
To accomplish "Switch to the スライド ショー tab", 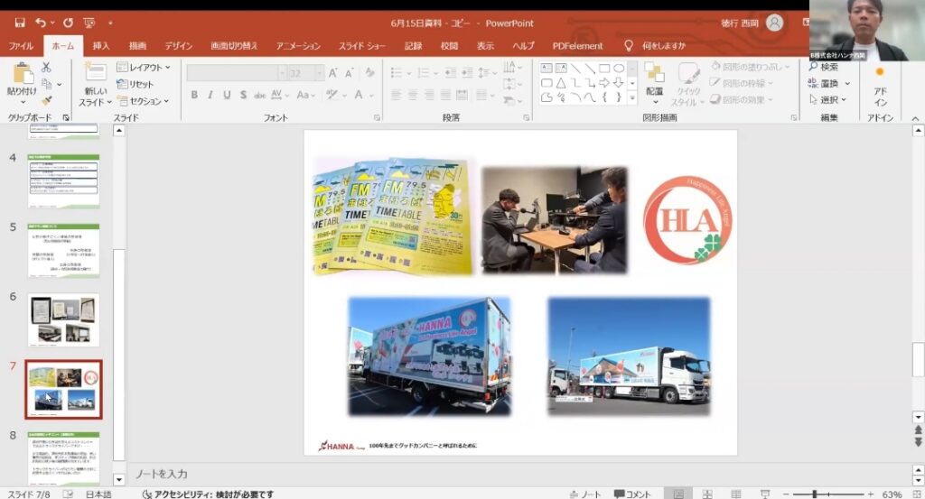I will pos(361,45).
